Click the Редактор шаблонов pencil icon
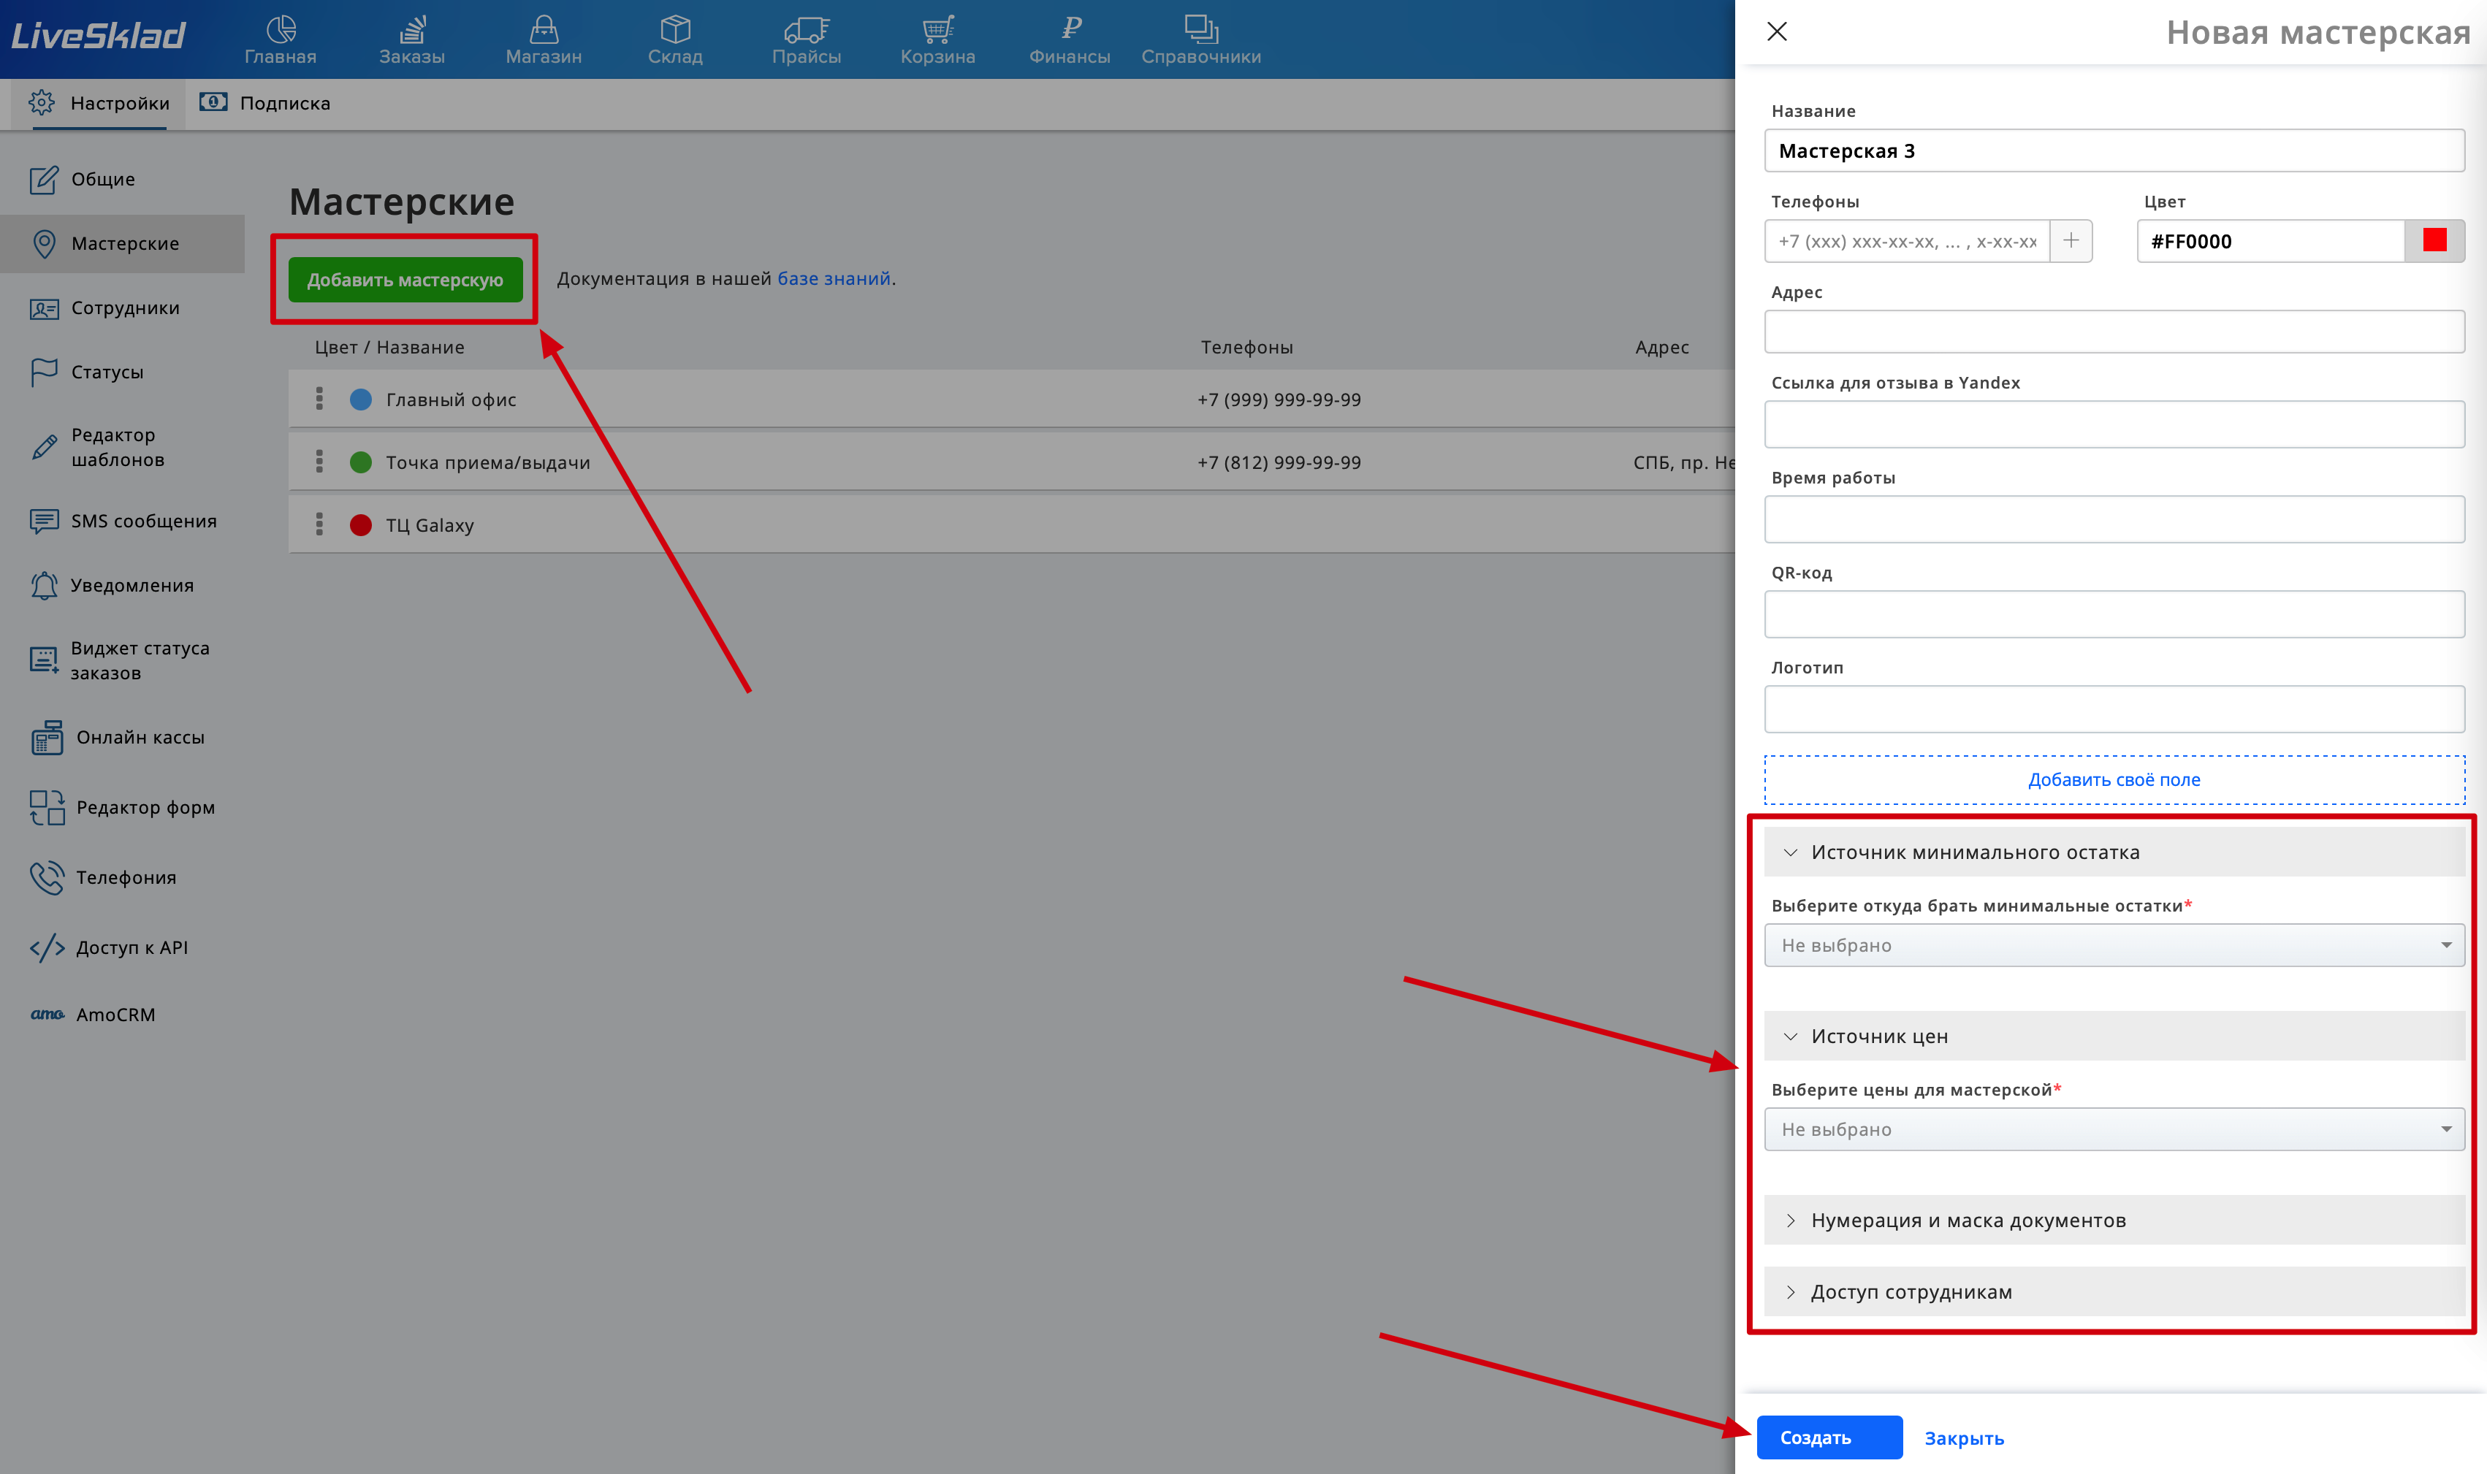 point(44,447)
